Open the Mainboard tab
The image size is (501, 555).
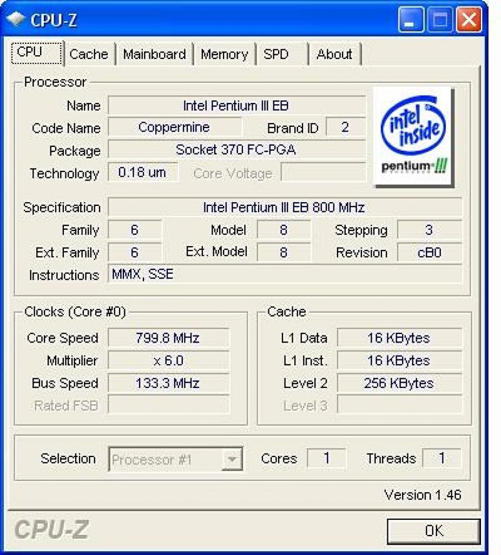point(154,54)
